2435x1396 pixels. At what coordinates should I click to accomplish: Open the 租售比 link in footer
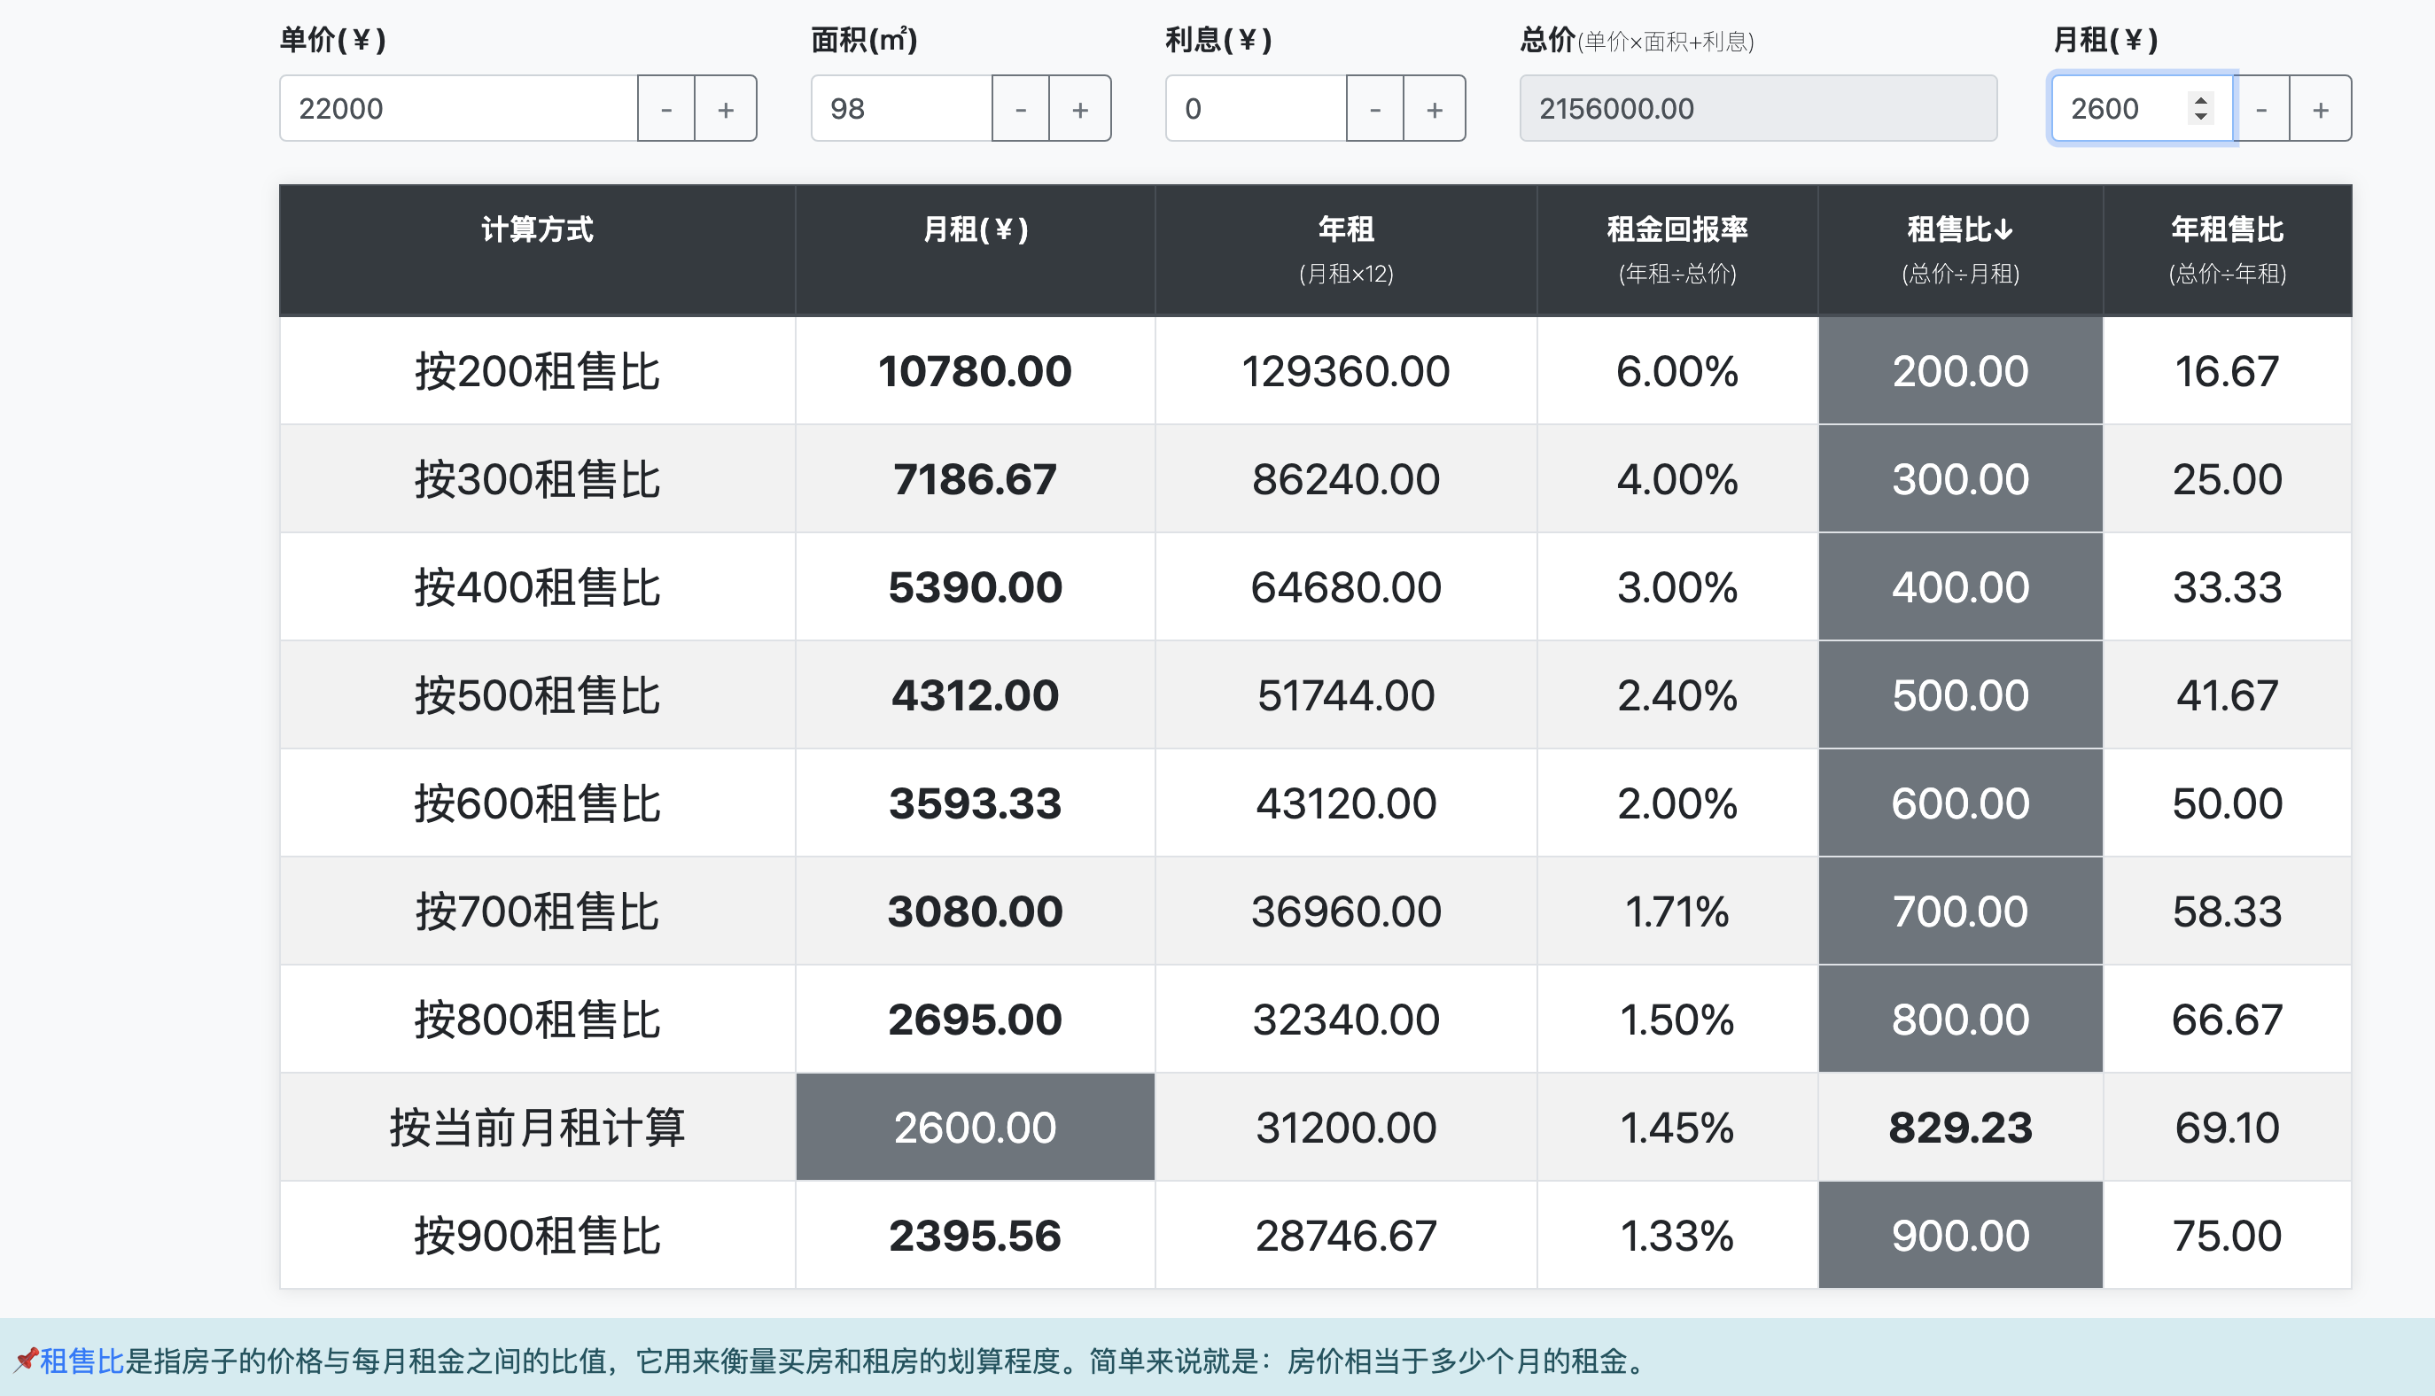point(82,1361)
